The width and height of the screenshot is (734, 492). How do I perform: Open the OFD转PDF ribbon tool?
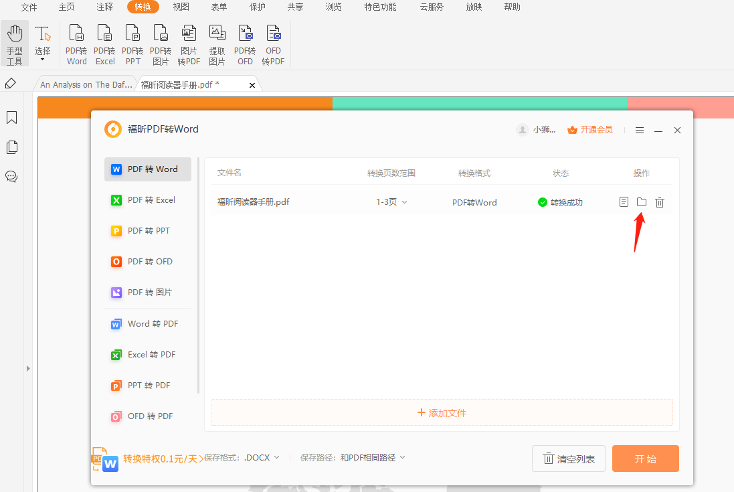pos(273,43)
